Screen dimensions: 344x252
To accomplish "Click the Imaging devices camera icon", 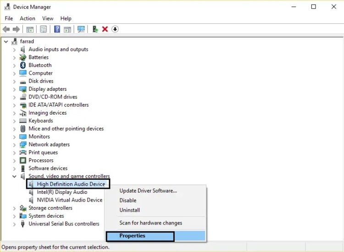I will pyautogui.click(x=23, y=113).
